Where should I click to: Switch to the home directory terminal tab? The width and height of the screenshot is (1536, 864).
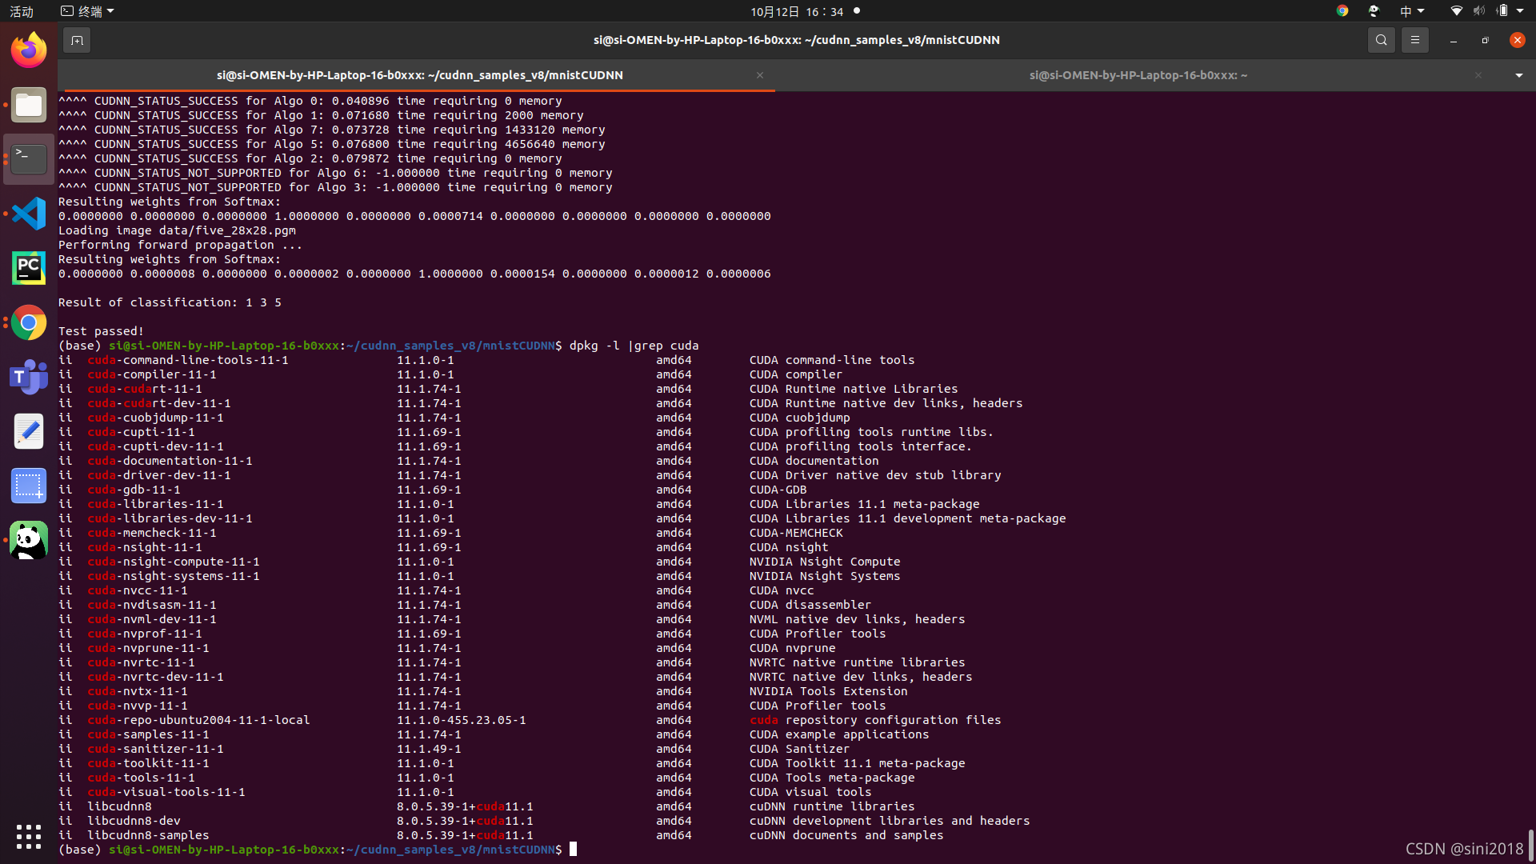click(1138, 75)
